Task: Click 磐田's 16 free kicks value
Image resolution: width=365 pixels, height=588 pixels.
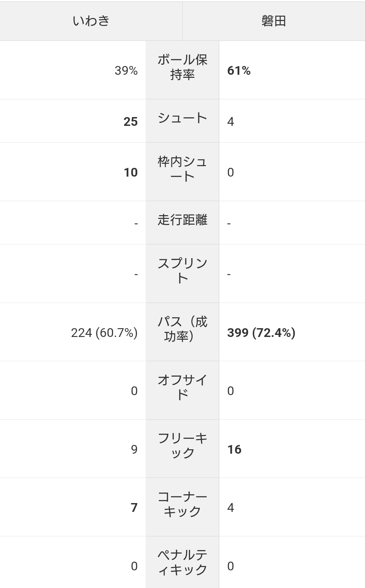Action: (x=234, y=450)
